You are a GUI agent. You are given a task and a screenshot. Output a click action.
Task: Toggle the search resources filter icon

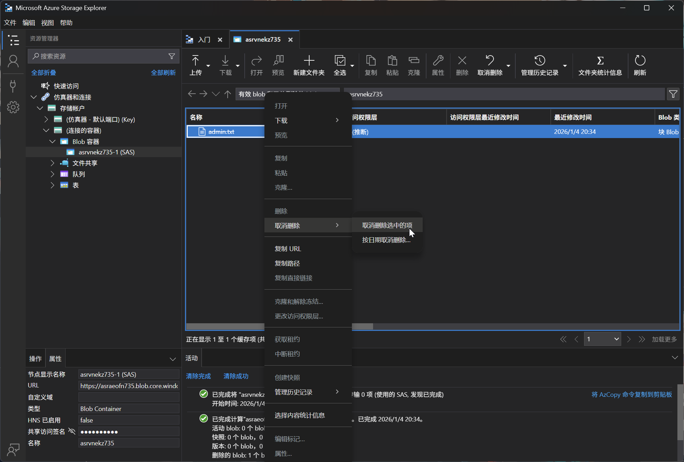point(171,56)
